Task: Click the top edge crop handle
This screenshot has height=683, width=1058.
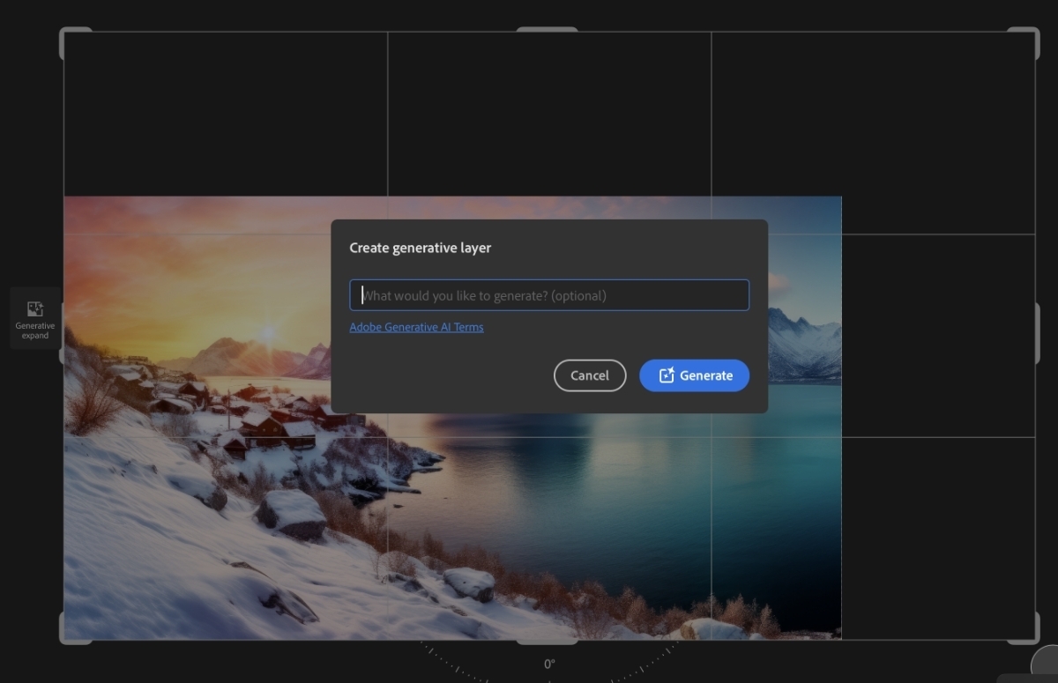Action: pos(548,30)
